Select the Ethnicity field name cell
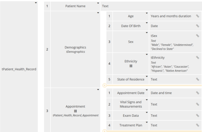Image resolution: width=202 pixels, height=132 pixels. pyautogui.click(x=131, y=63)
